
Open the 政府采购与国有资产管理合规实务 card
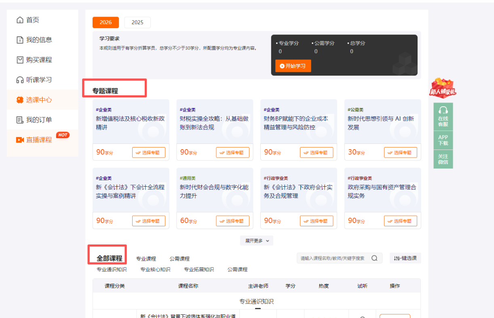382,198
